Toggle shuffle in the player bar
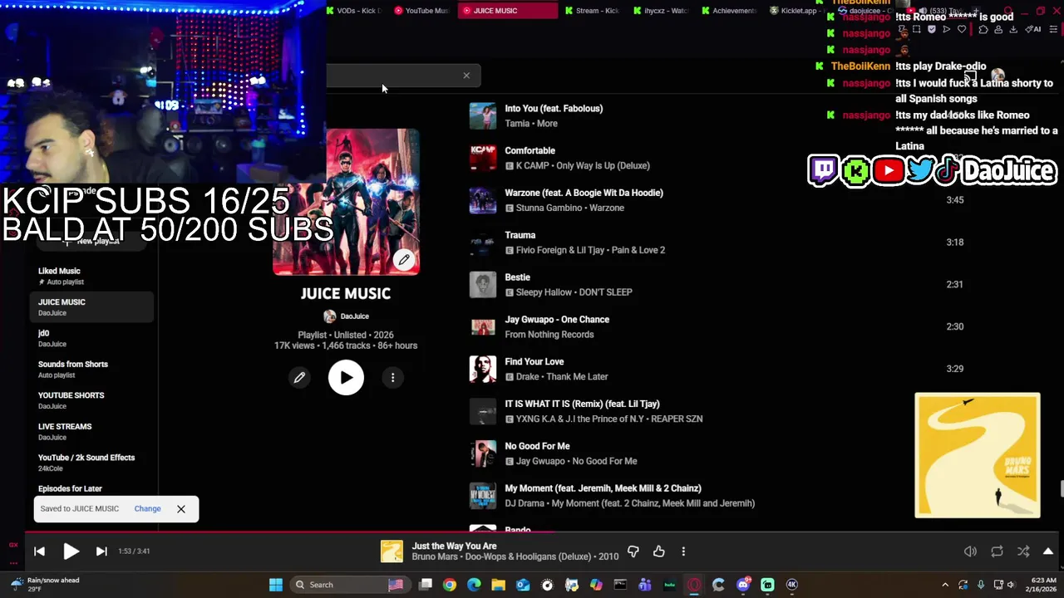Image resolution: width=1064 pixels, height=598 pixels. coord(1023,551)
